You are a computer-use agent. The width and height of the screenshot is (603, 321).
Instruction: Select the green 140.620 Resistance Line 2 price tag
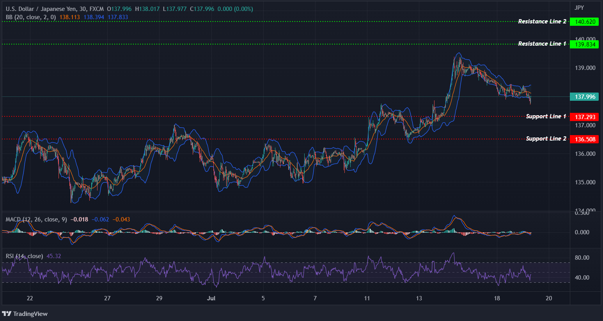[584, 21]
